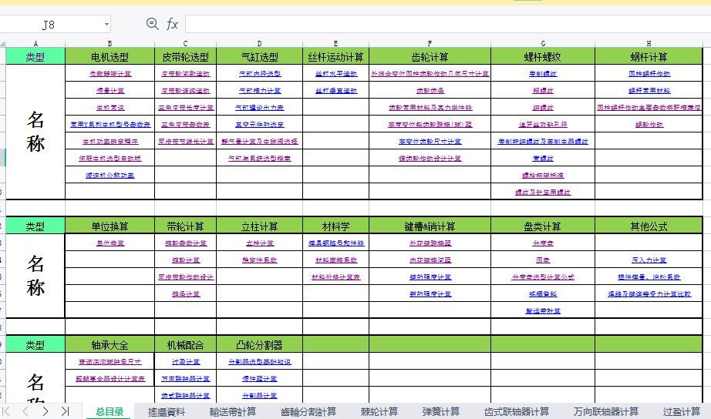Open the 同步带轮传动设计 link
Screen dimensions: 711x419
pos(186,277)
